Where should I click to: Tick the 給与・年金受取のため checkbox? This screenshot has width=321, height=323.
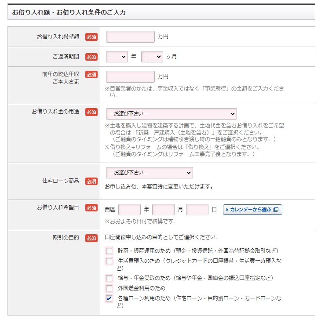[109, 278]
